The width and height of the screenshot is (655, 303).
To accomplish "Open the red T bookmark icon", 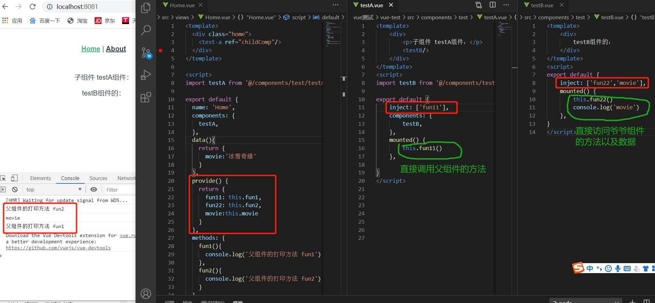I will 126,21.
